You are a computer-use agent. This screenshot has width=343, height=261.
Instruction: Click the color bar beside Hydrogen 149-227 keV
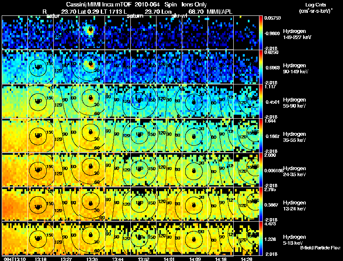(x=261, y=33)
